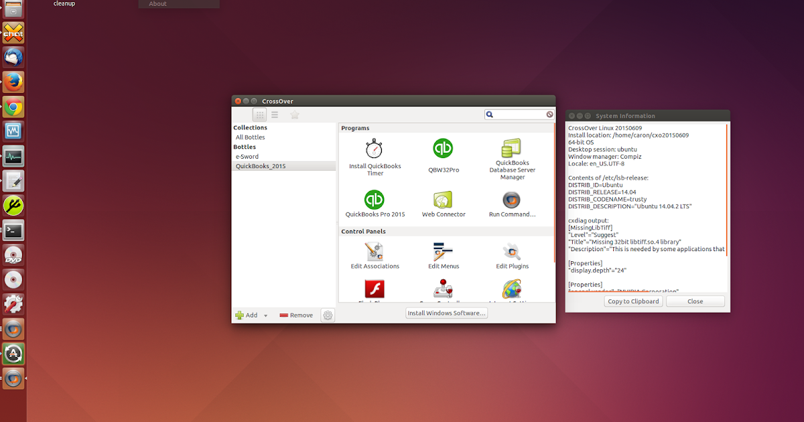The width and height of the screenshot is (804, 422).
Task: Clear the CrossOver search field
Action: pos(549,115)
